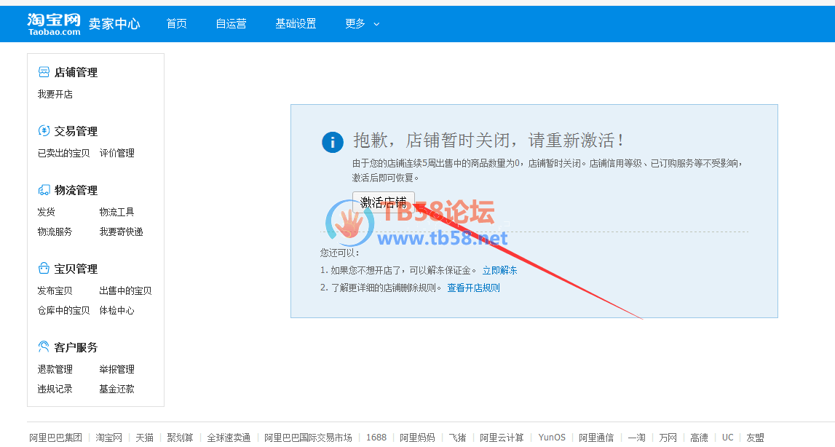Image resolution: width=835 pixels, height=447 pixels.
Task: Click the 交易管理 heading
Action: [76, 131]
